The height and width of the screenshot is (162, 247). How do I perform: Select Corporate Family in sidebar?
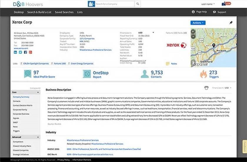pos(20,110)
